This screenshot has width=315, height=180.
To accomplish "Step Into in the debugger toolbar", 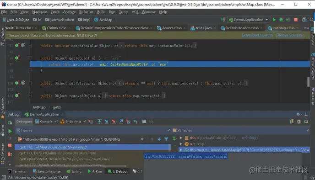I will tap(107, 122).
